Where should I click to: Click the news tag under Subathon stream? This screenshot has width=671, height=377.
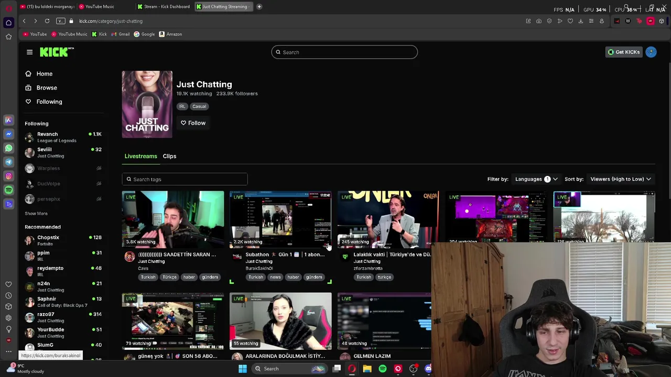point(275,277)
